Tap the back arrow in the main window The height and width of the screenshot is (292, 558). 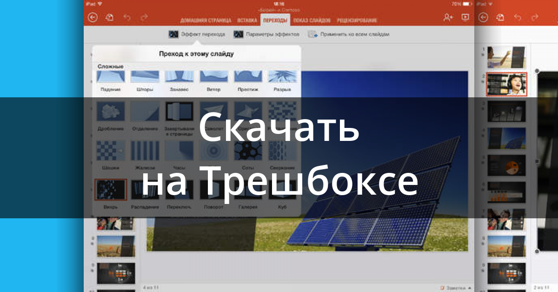[93, 17]
